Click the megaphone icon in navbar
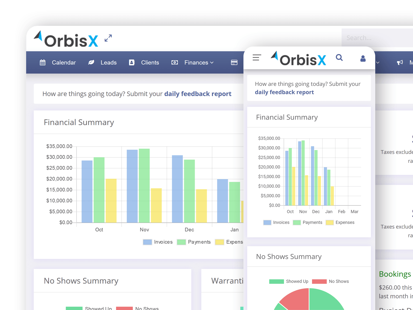The height and width of the screenshot is (310, 413). [400, 63]
